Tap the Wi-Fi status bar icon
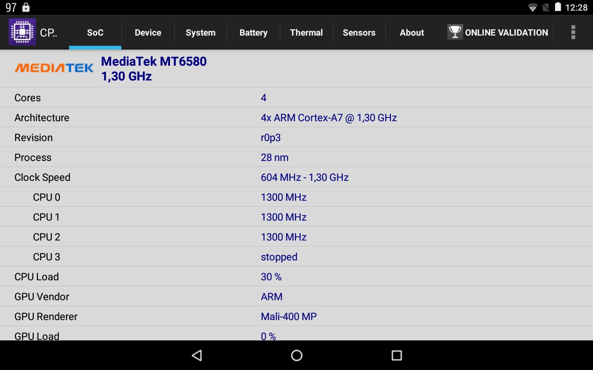The width and height of the screenshot is (593, 370). pyautogui.click(x=533, y=7)
